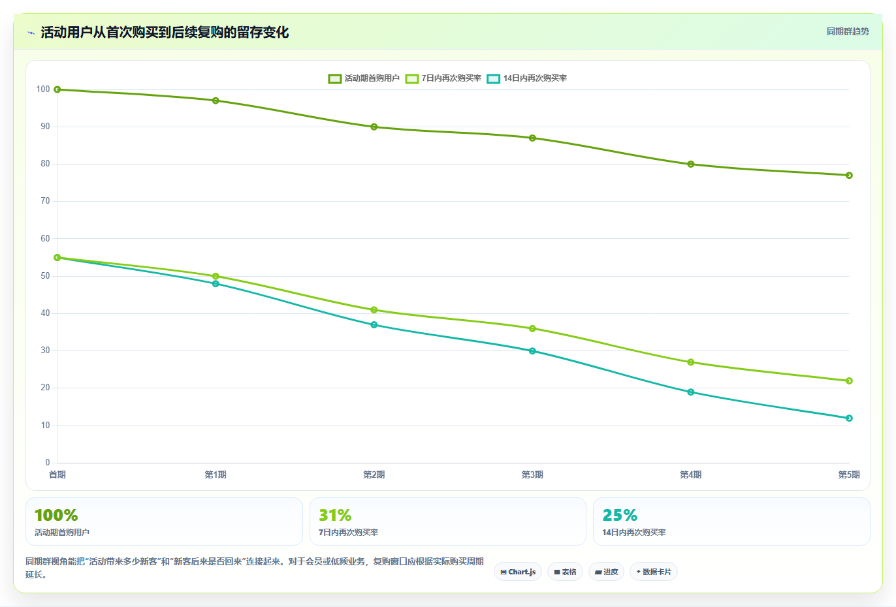Click the 14日内再次购买率 point at 第2期
This screenshot has width=896, height=607.
pyautogui.click(x=374, y=324)
